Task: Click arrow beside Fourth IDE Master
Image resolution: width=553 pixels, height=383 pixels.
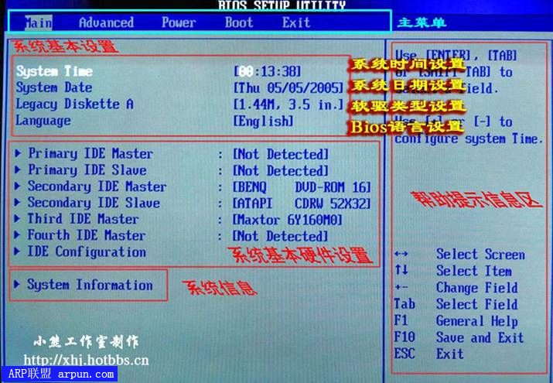Action: click(18, 234)
